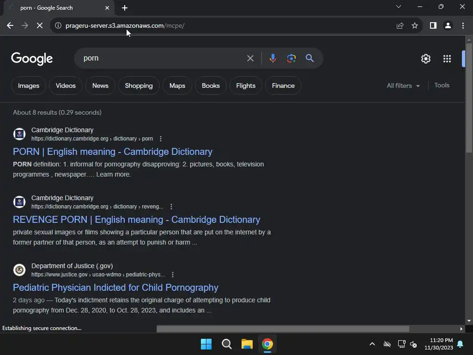Open the Google apps grid
473x355 pixels.
(447, 59)
